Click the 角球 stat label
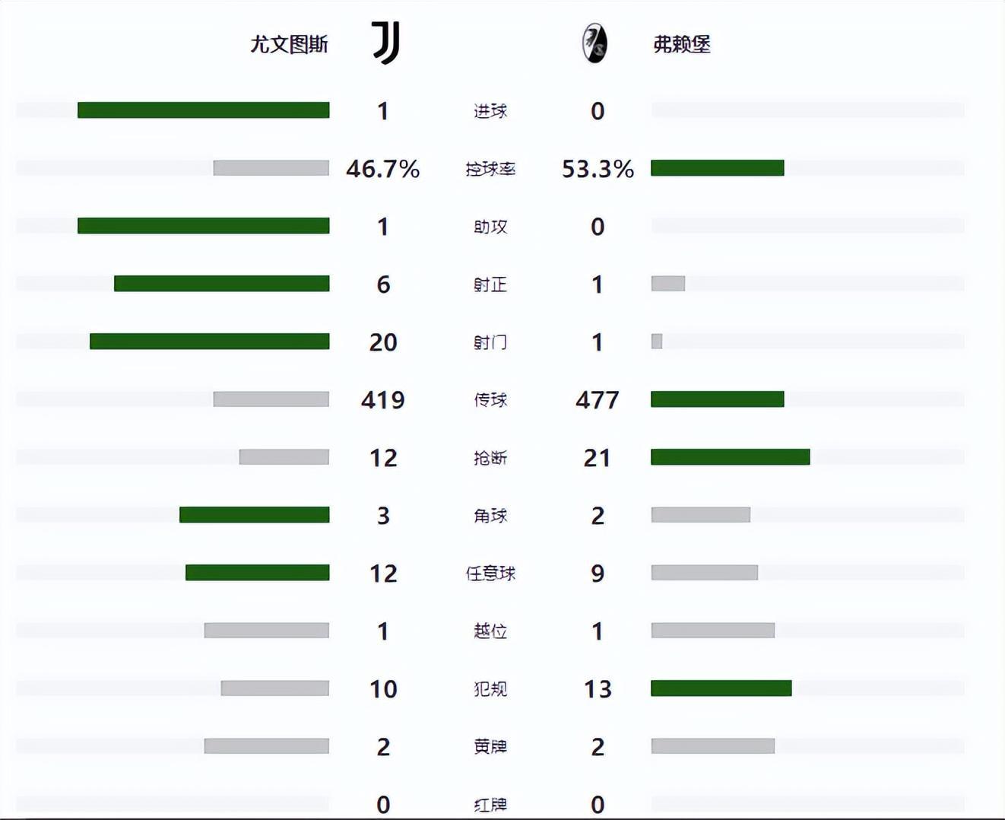This screenshot has width=1005, height=820. tap(490, 516)
